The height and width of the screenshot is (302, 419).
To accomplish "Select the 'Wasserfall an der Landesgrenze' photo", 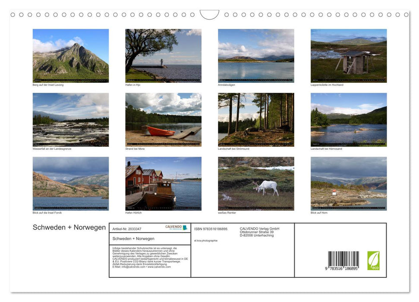I will pyautogui.click(x=71, y=119).
